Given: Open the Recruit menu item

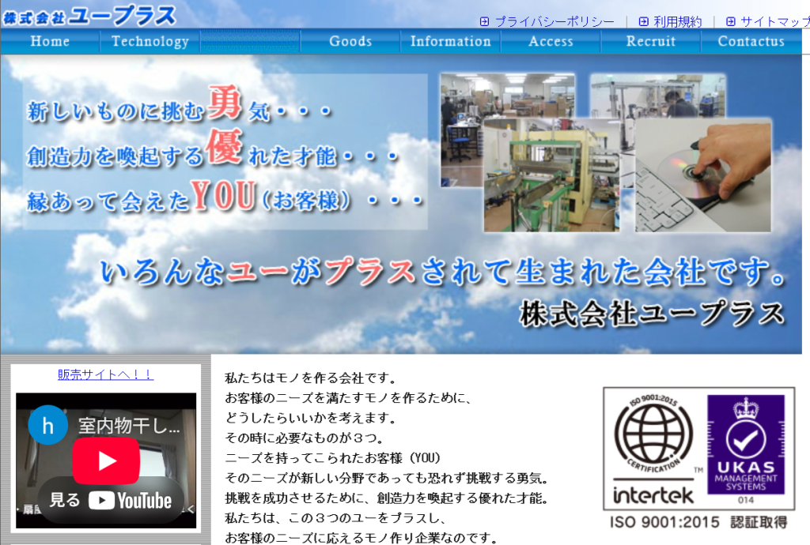Looking at the screenshot, I should [650, 42].
